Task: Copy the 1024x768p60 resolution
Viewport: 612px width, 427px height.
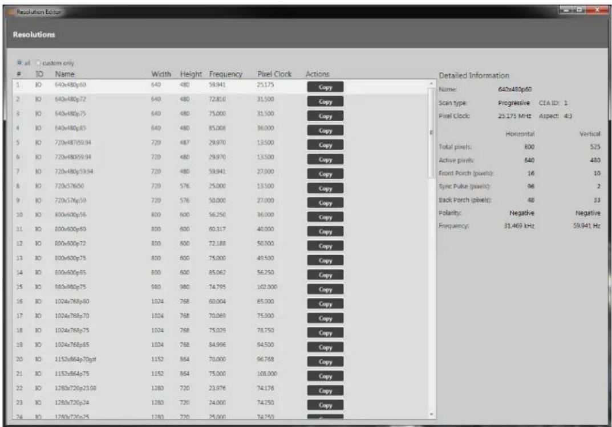Action: [x=325, y=303]
